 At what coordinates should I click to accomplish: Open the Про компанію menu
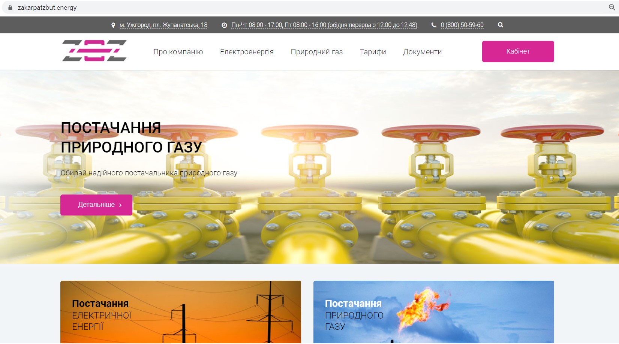pyautogui.click(x=178, y=52)
